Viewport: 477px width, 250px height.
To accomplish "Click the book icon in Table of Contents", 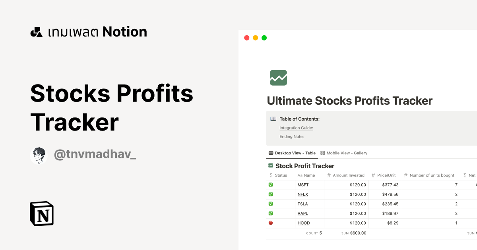I will click(x=273, y=119).
